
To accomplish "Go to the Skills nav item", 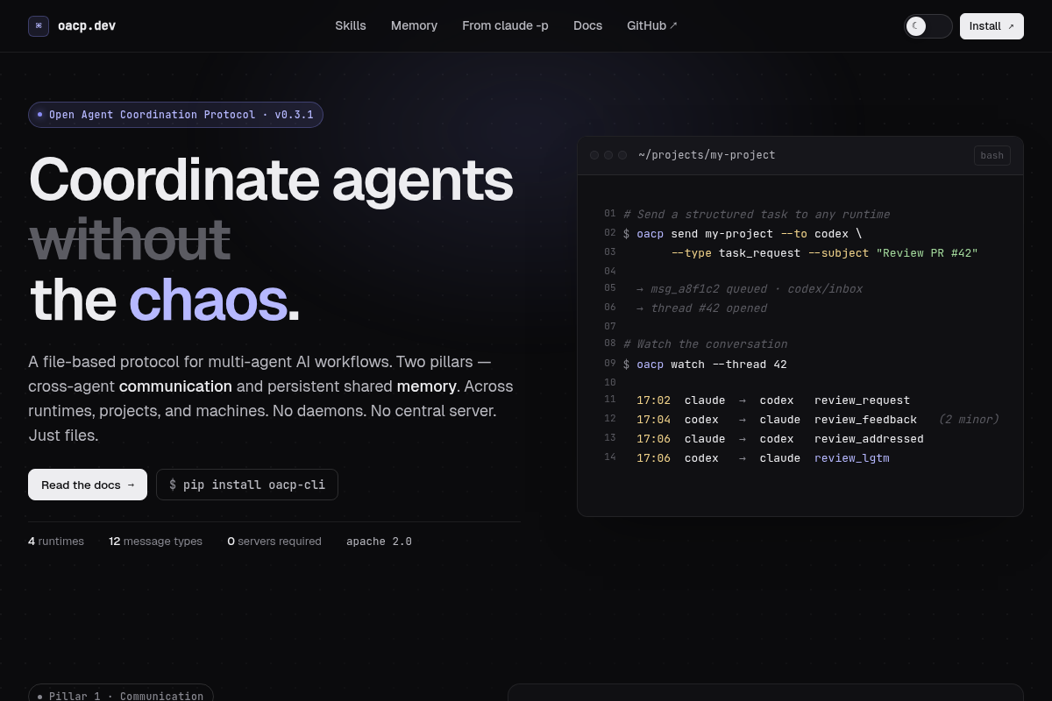I will click(x=351, y=26).
